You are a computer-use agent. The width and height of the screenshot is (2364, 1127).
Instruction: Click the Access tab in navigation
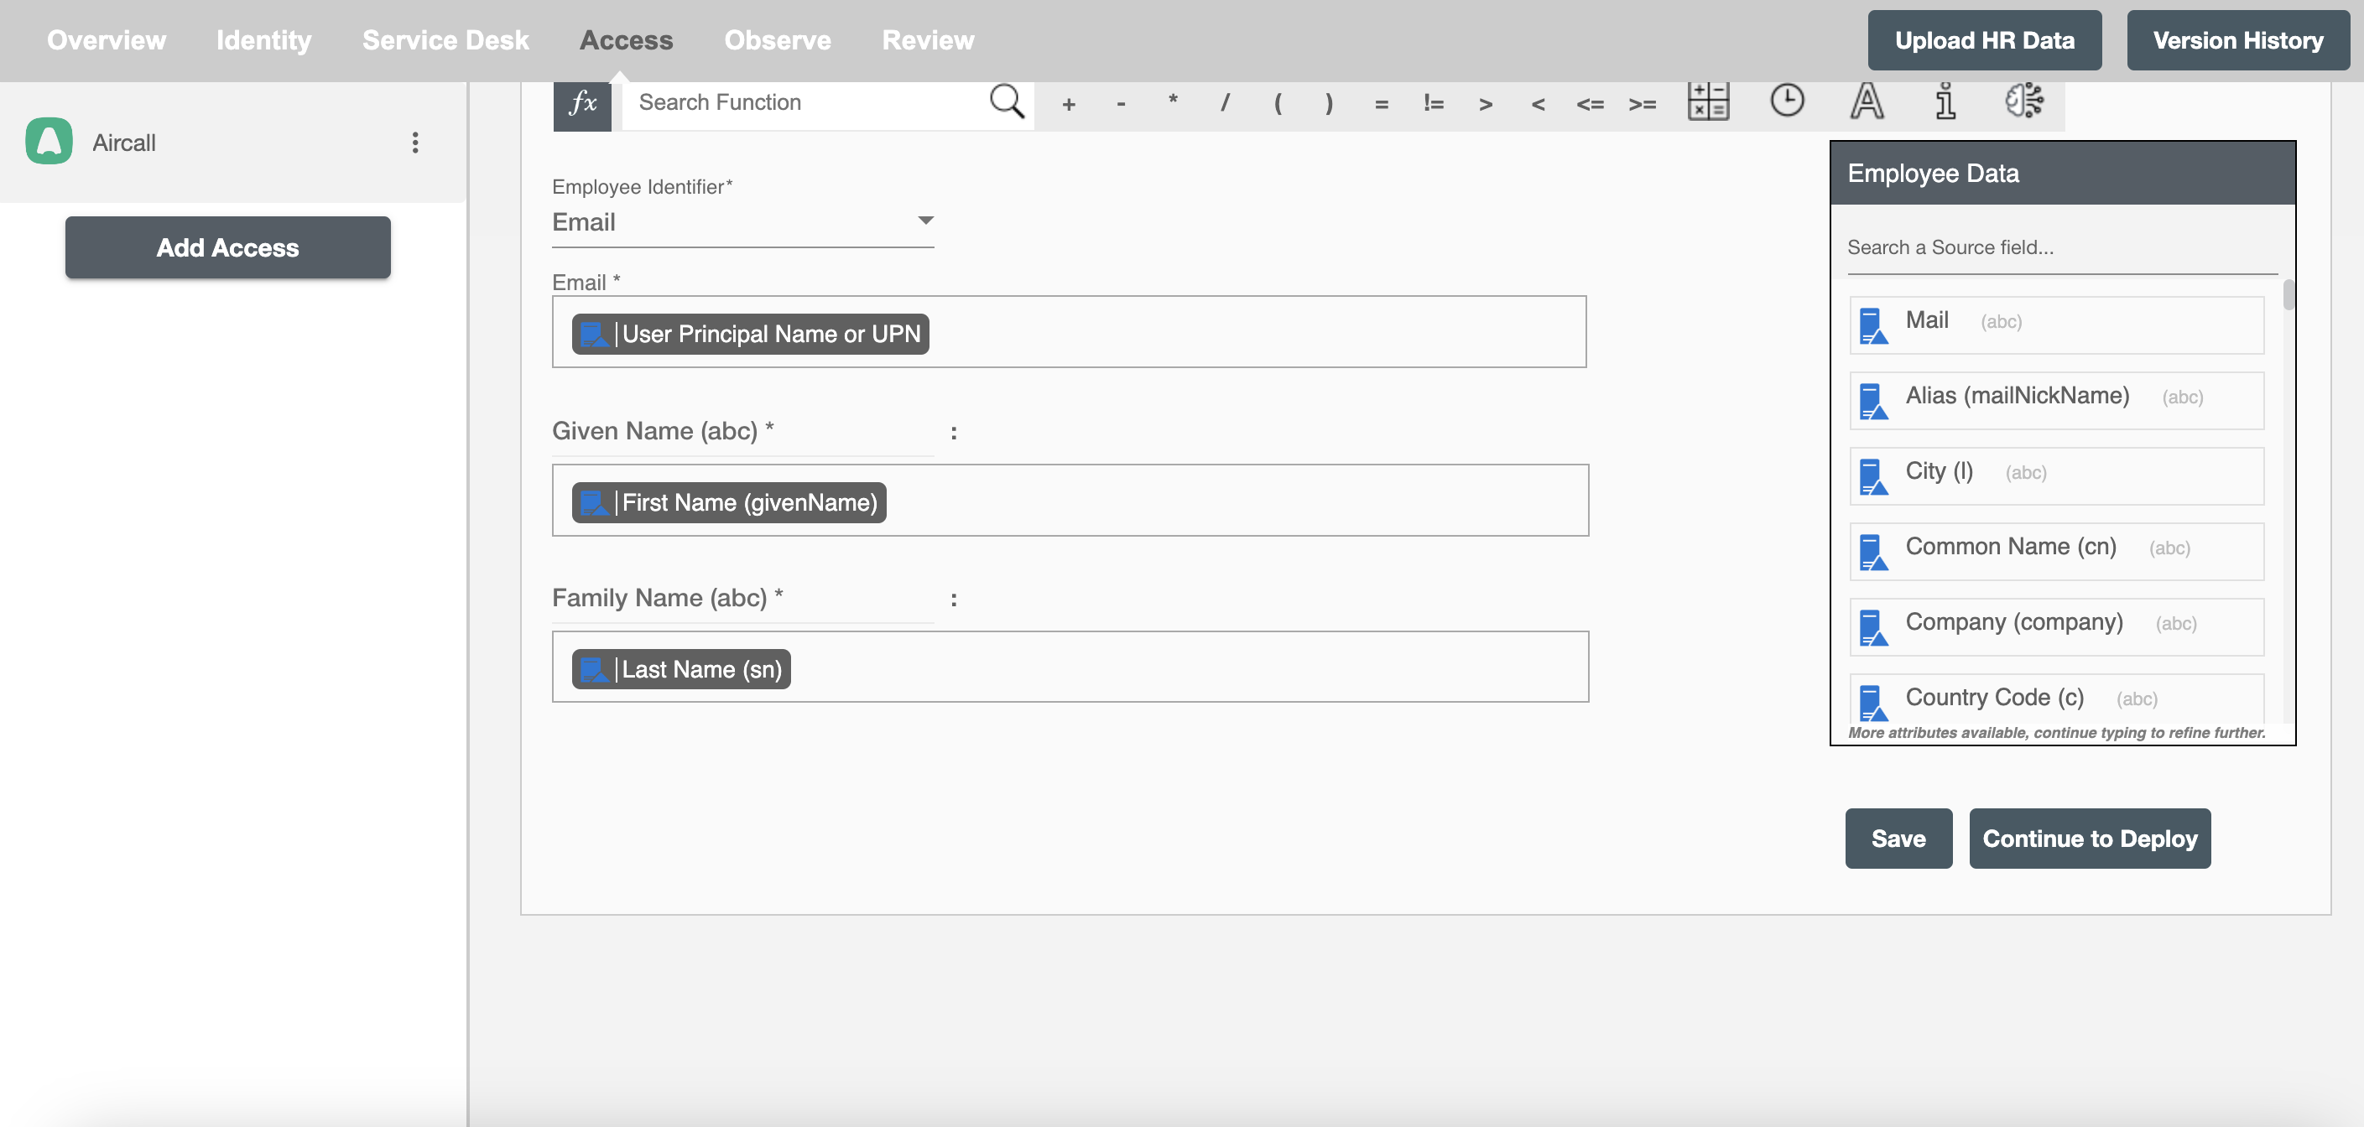point(624,38)
